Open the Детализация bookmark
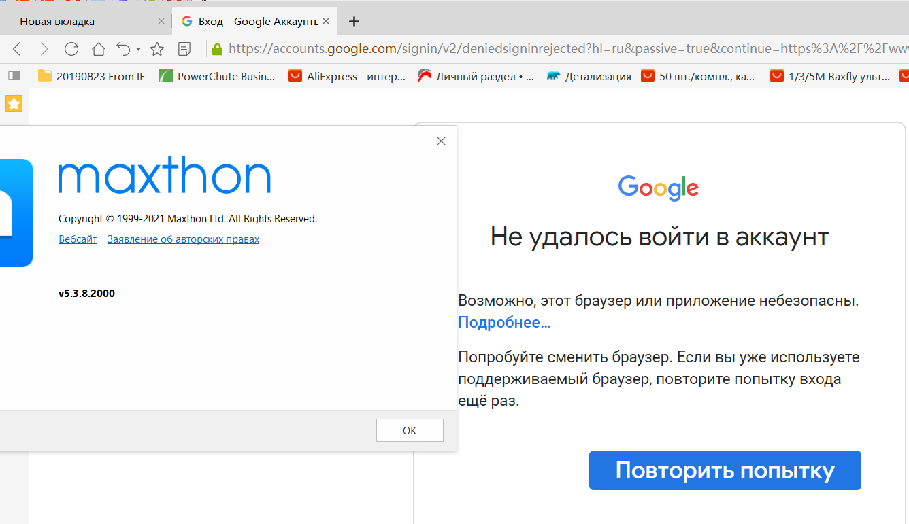The image size is (909, 524). pos(589,76)
